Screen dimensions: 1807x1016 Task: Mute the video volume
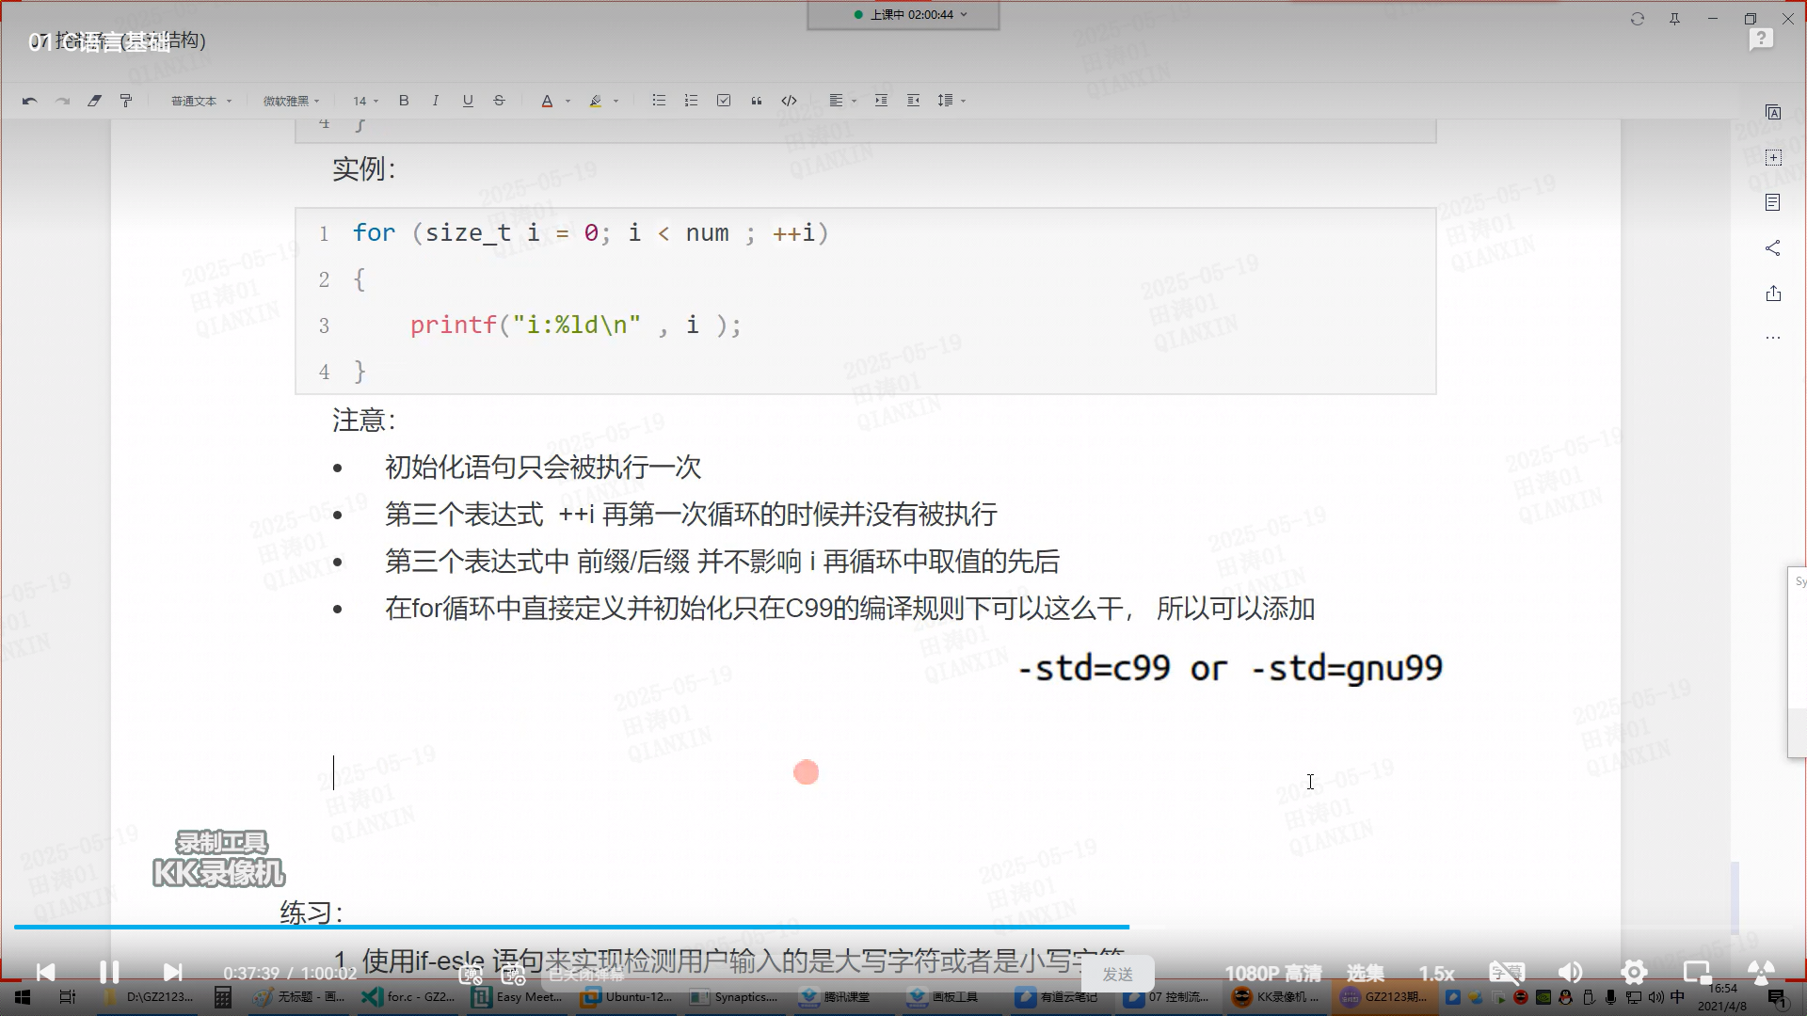tap(1570, 973)
